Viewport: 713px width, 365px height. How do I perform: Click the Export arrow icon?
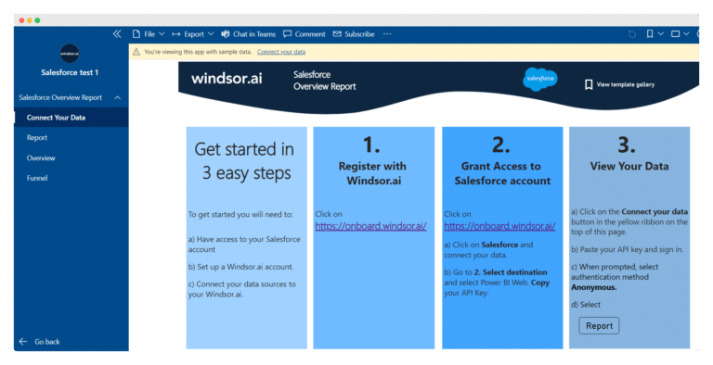pos(176,34)
